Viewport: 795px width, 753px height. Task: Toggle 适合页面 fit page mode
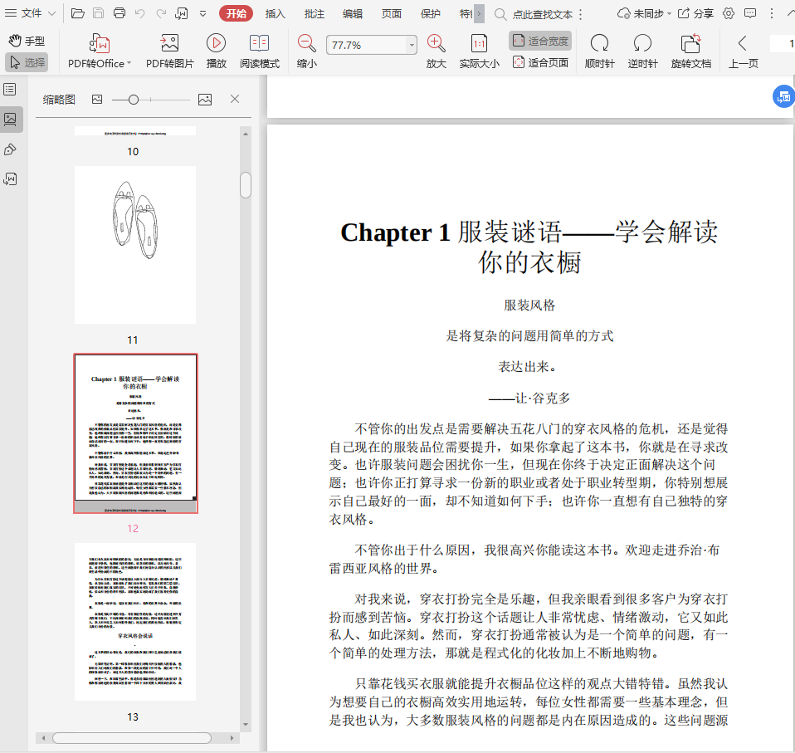[x=540, y=62]
